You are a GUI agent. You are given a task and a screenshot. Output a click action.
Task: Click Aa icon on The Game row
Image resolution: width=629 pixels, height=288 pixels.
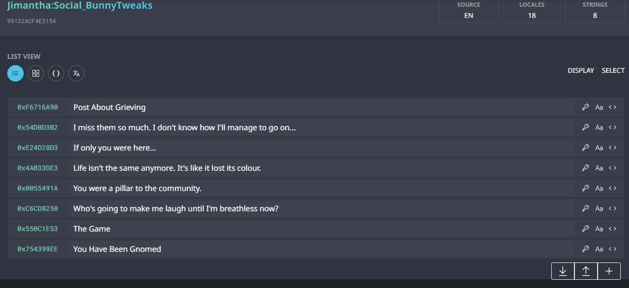(x=599, y=229)
